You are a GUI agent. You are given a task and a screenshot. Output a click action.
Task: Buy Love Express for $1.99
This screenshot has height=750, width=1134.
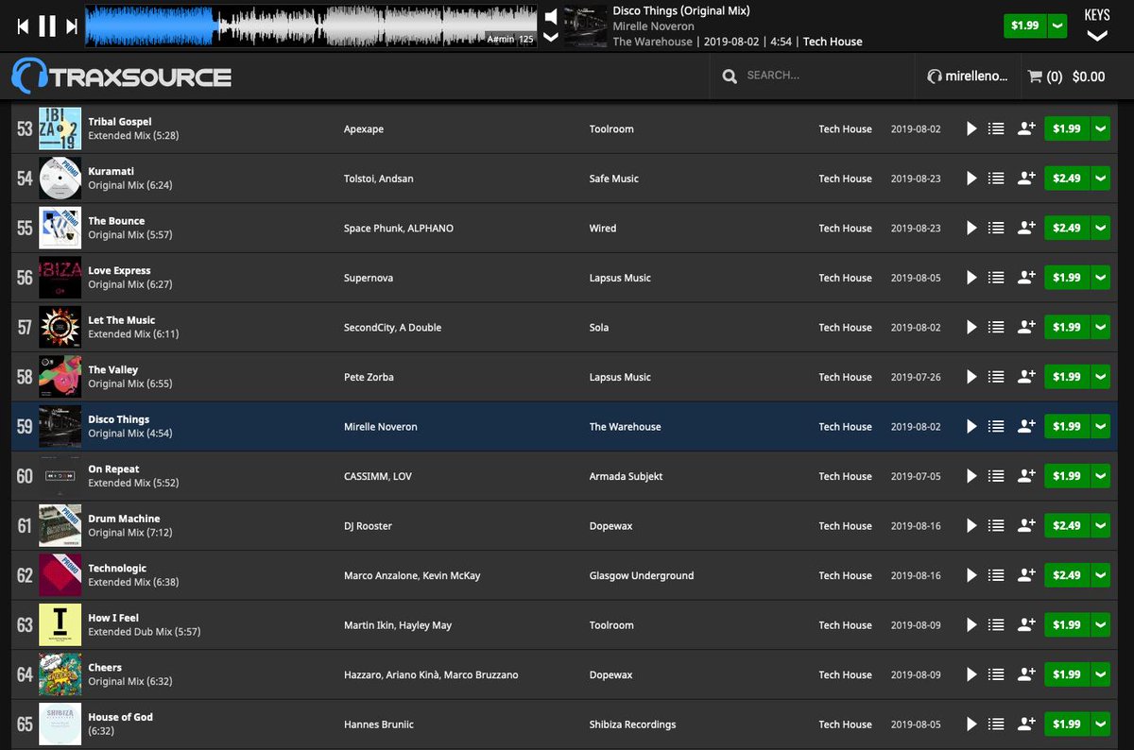click(1067, 278)
